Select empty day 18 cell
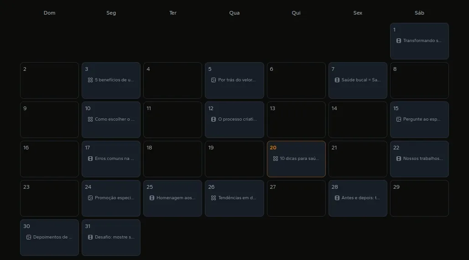Viewport: 469px width, 260px height. click(x=172, y=159)
